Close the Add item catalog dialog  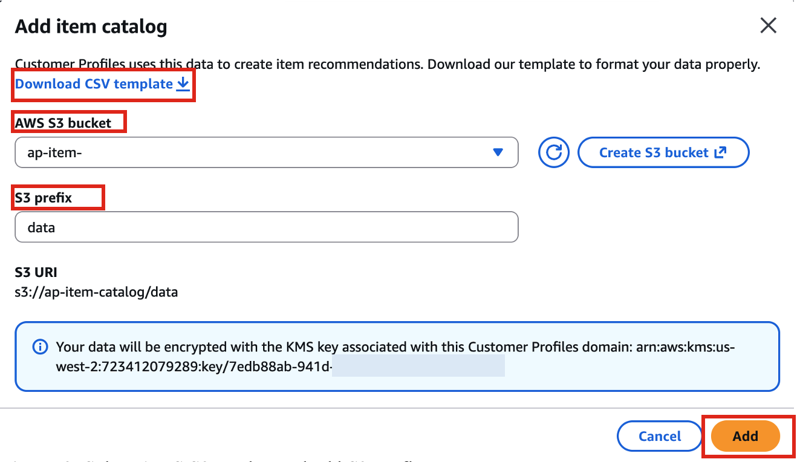[x=768, y=25]
